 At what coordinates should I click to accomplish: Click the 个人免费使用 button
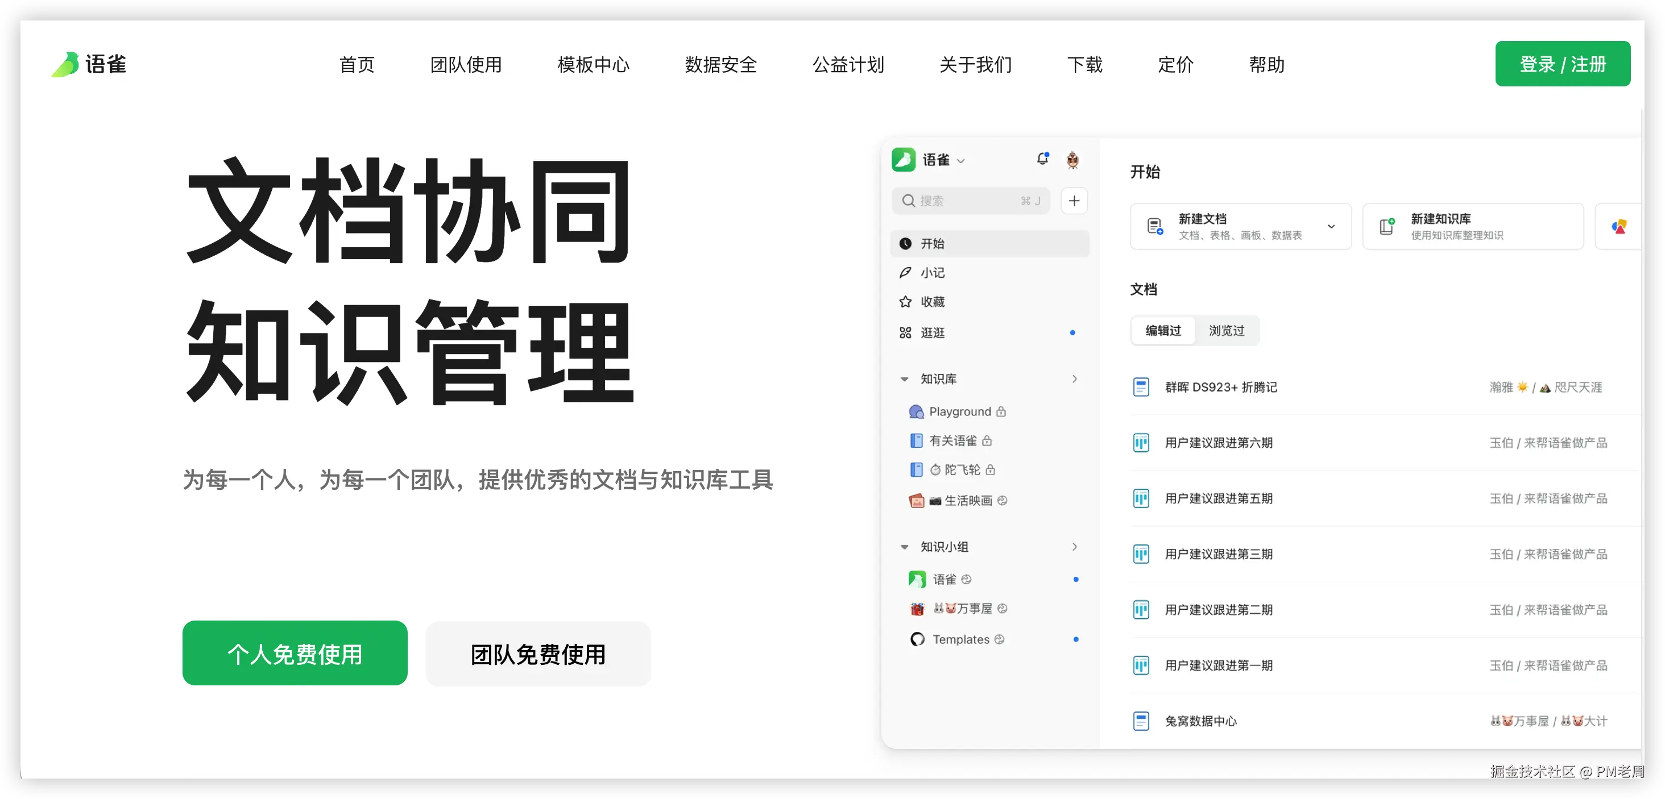coord(295,653)
